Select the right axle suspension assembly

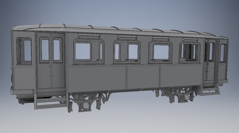(181, 95)
